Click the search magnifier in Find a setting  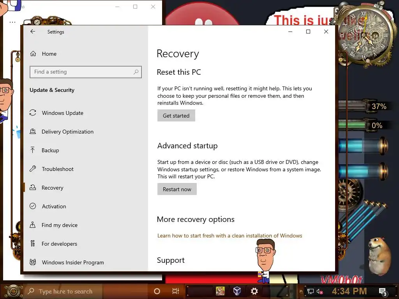point(136,72)
